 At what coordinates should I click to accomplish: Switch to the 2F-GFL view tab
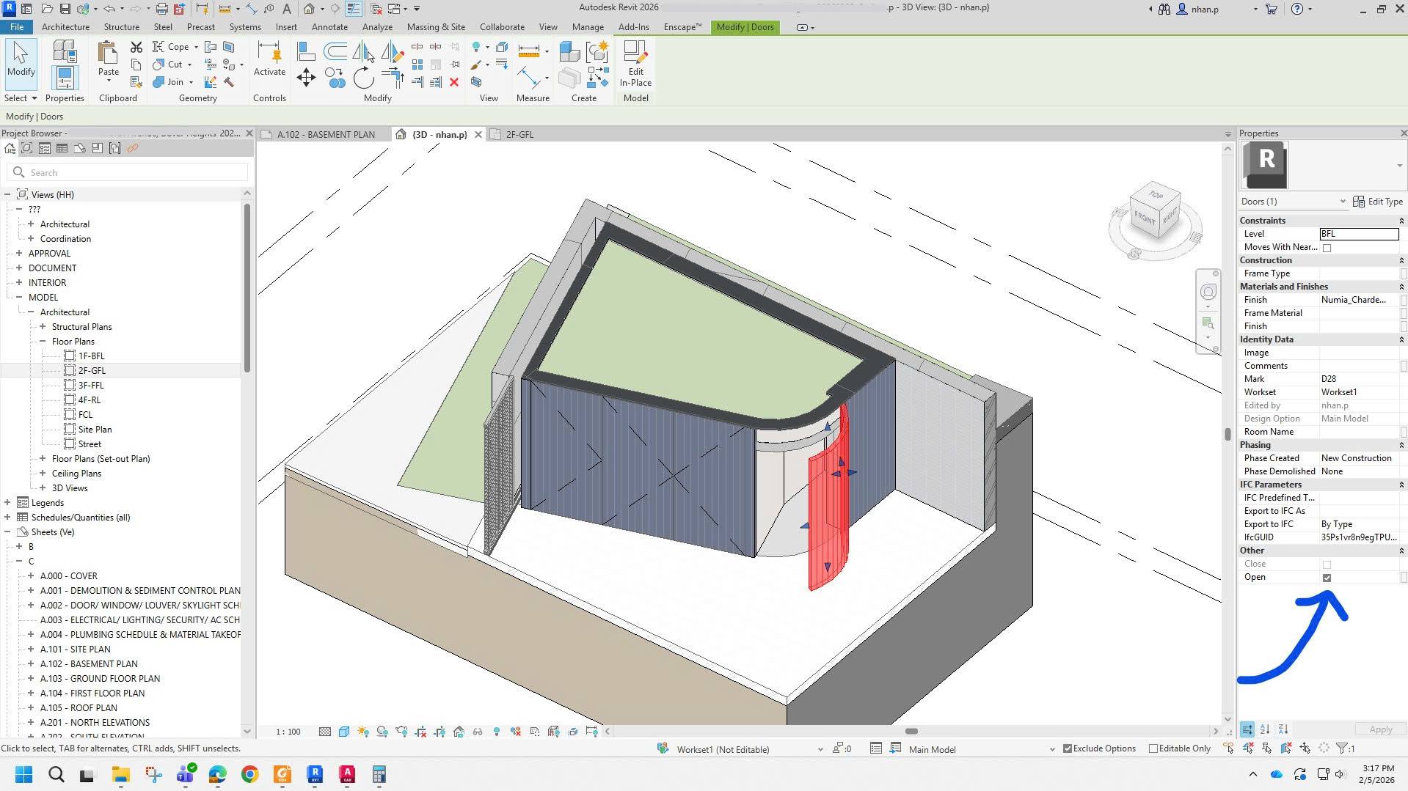click(x=519, y=135)
